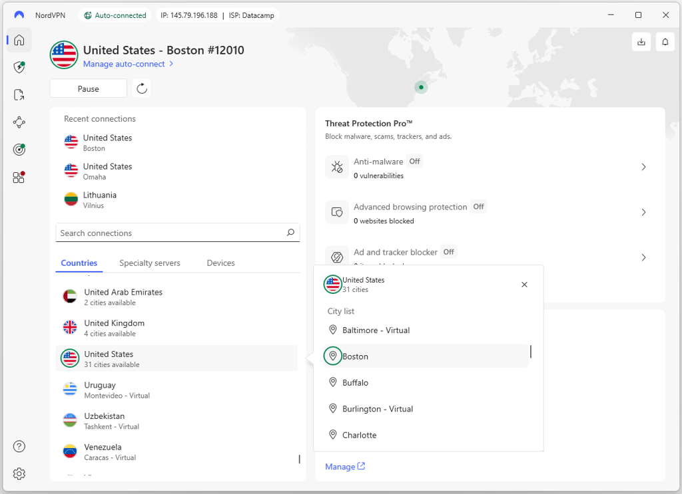Click the reconnect refresh icon
The image size is (682, 494).
[x=143, y=88]
